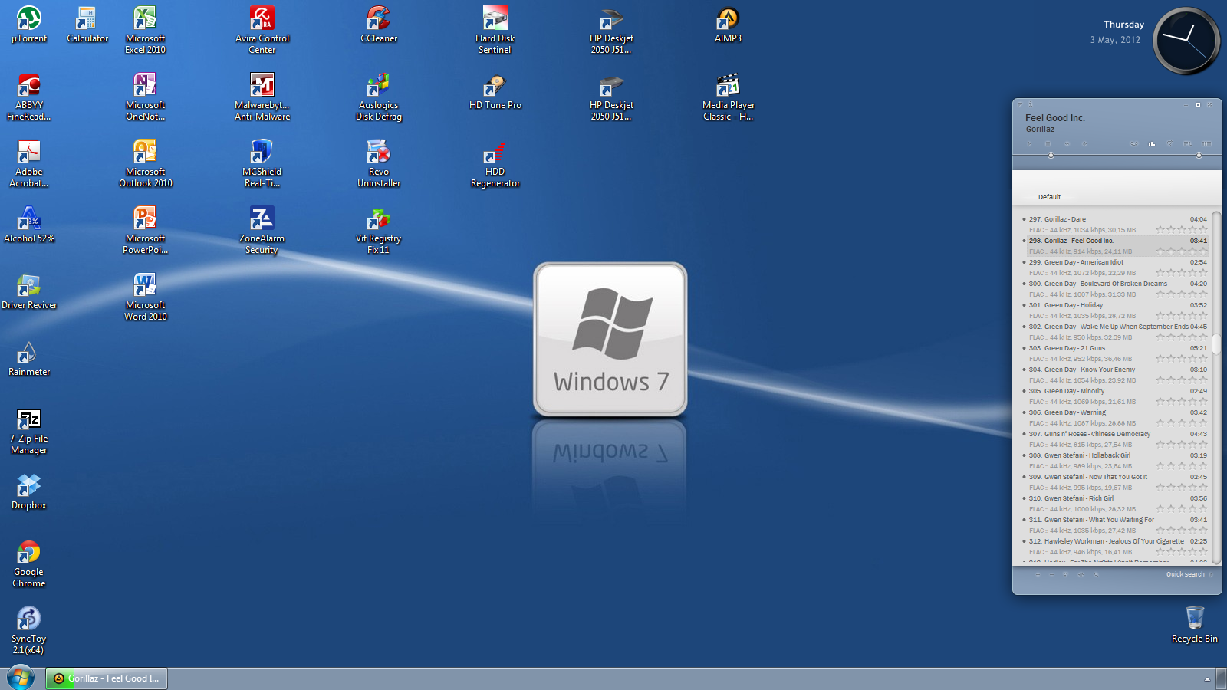Select track 297 Gorillaz - Dare
1227x690 pixels.
[1114, 224]
